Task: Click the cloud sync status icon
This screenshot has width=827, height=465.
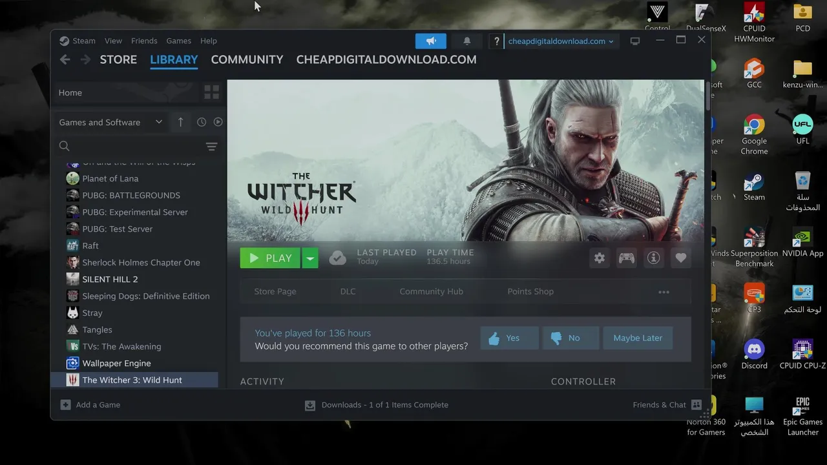Action: [337, 258]
